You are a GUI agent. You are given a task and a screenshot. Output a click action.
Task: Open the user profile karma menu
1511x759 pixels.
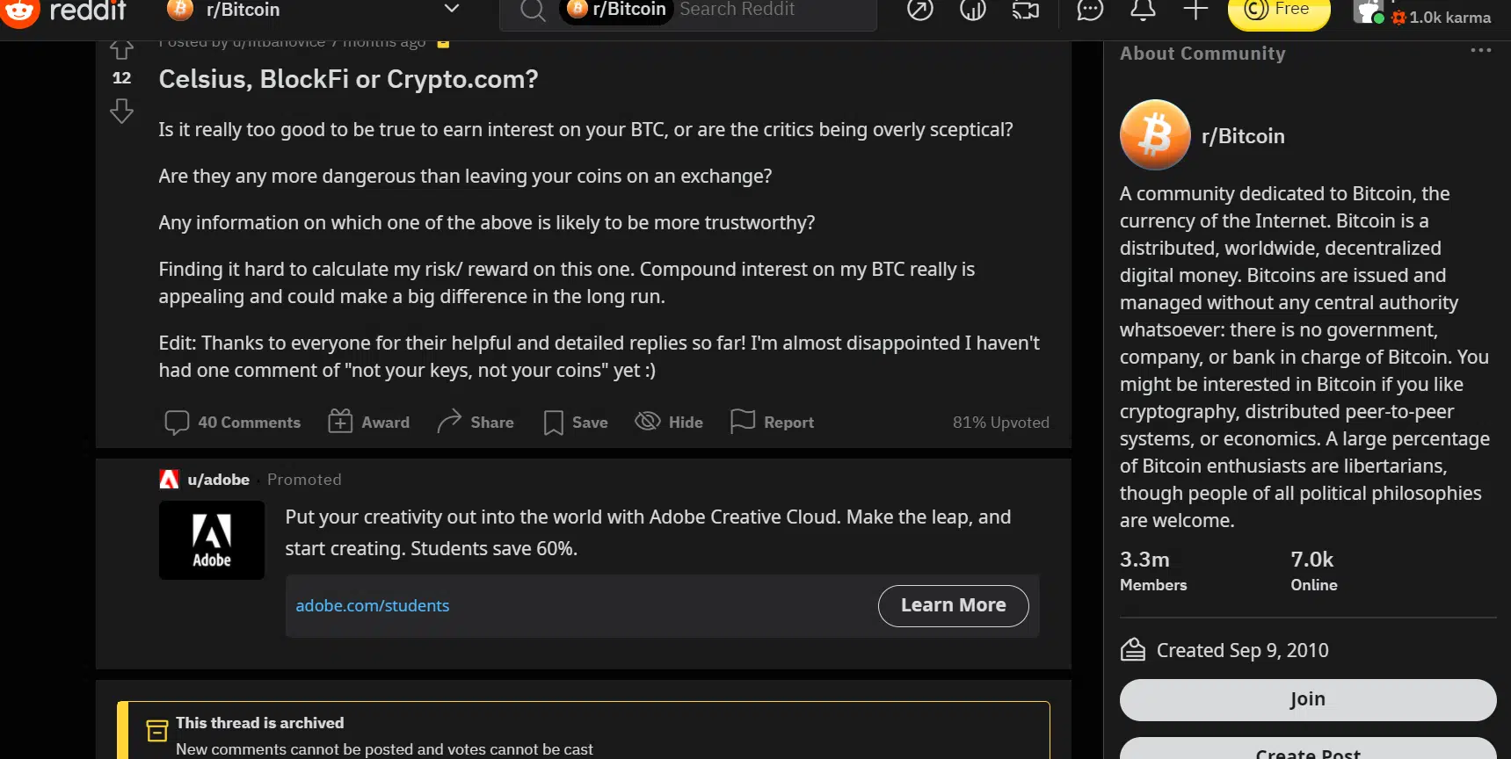(x=1424, y=14)
